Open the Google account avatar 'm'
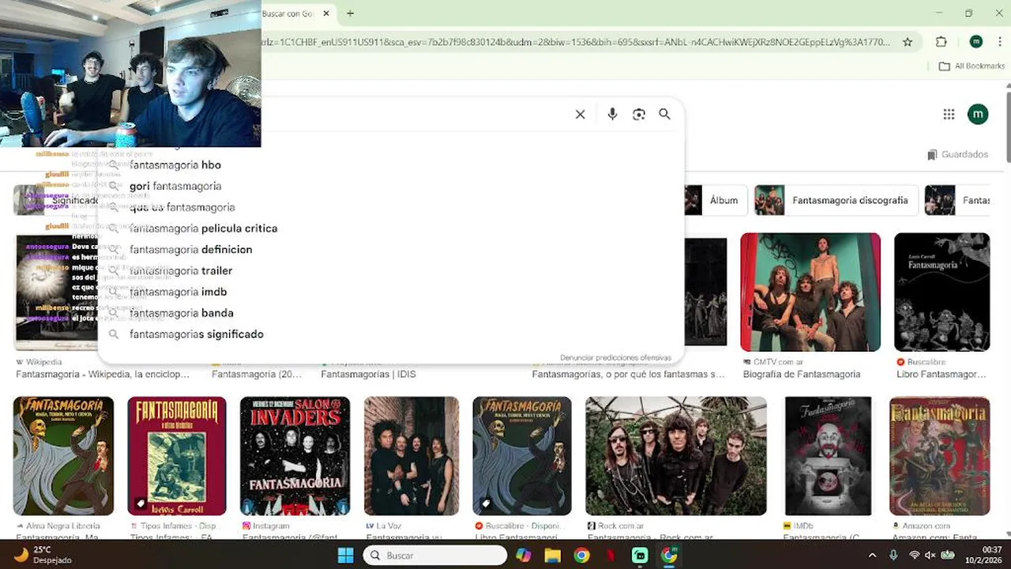Screen dimensions: 1011x569 pyautogui.click(x=978, y=115)
